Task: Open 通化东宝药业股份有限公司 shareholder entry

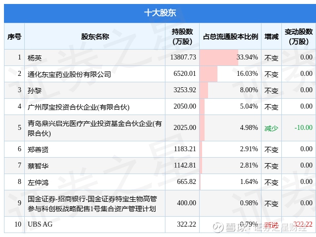Action: [69, 74]
